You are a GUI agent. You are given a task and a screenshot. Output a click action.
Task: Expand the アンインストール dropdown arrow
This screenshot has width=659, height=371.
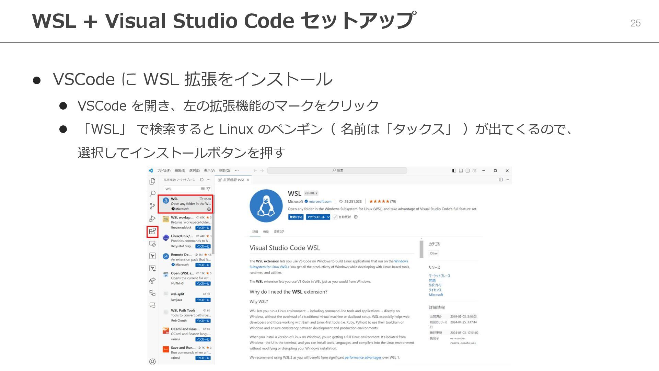coord(328,217)
